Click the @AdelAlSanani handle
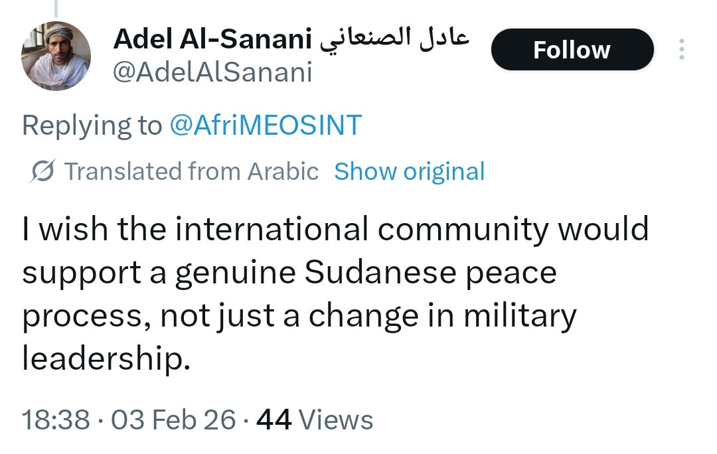 coord(212,72)
